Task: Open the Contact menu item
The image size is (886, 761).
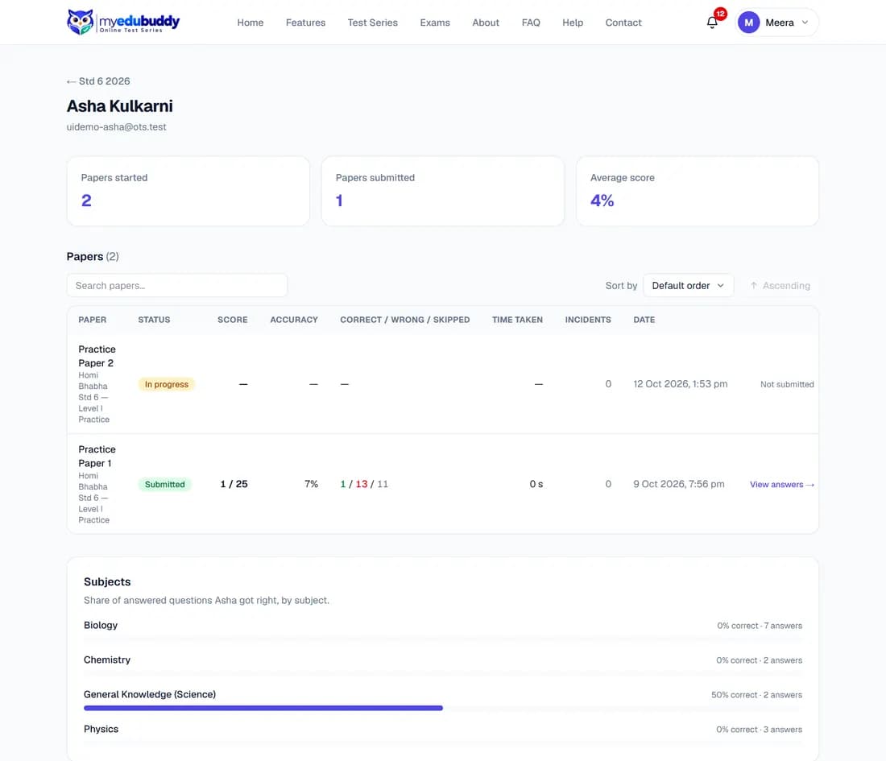Action: 623,23
